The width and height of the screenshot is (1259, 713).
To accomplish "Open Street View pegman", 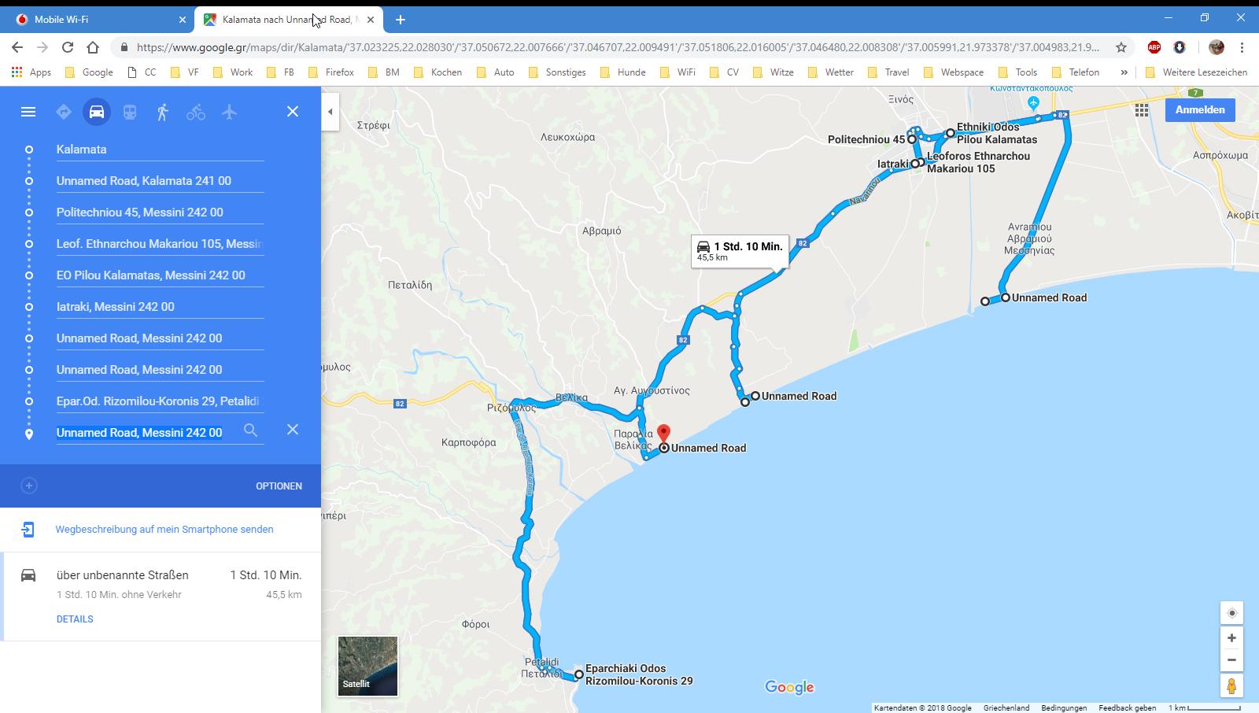I will [x=1231, y=686].
